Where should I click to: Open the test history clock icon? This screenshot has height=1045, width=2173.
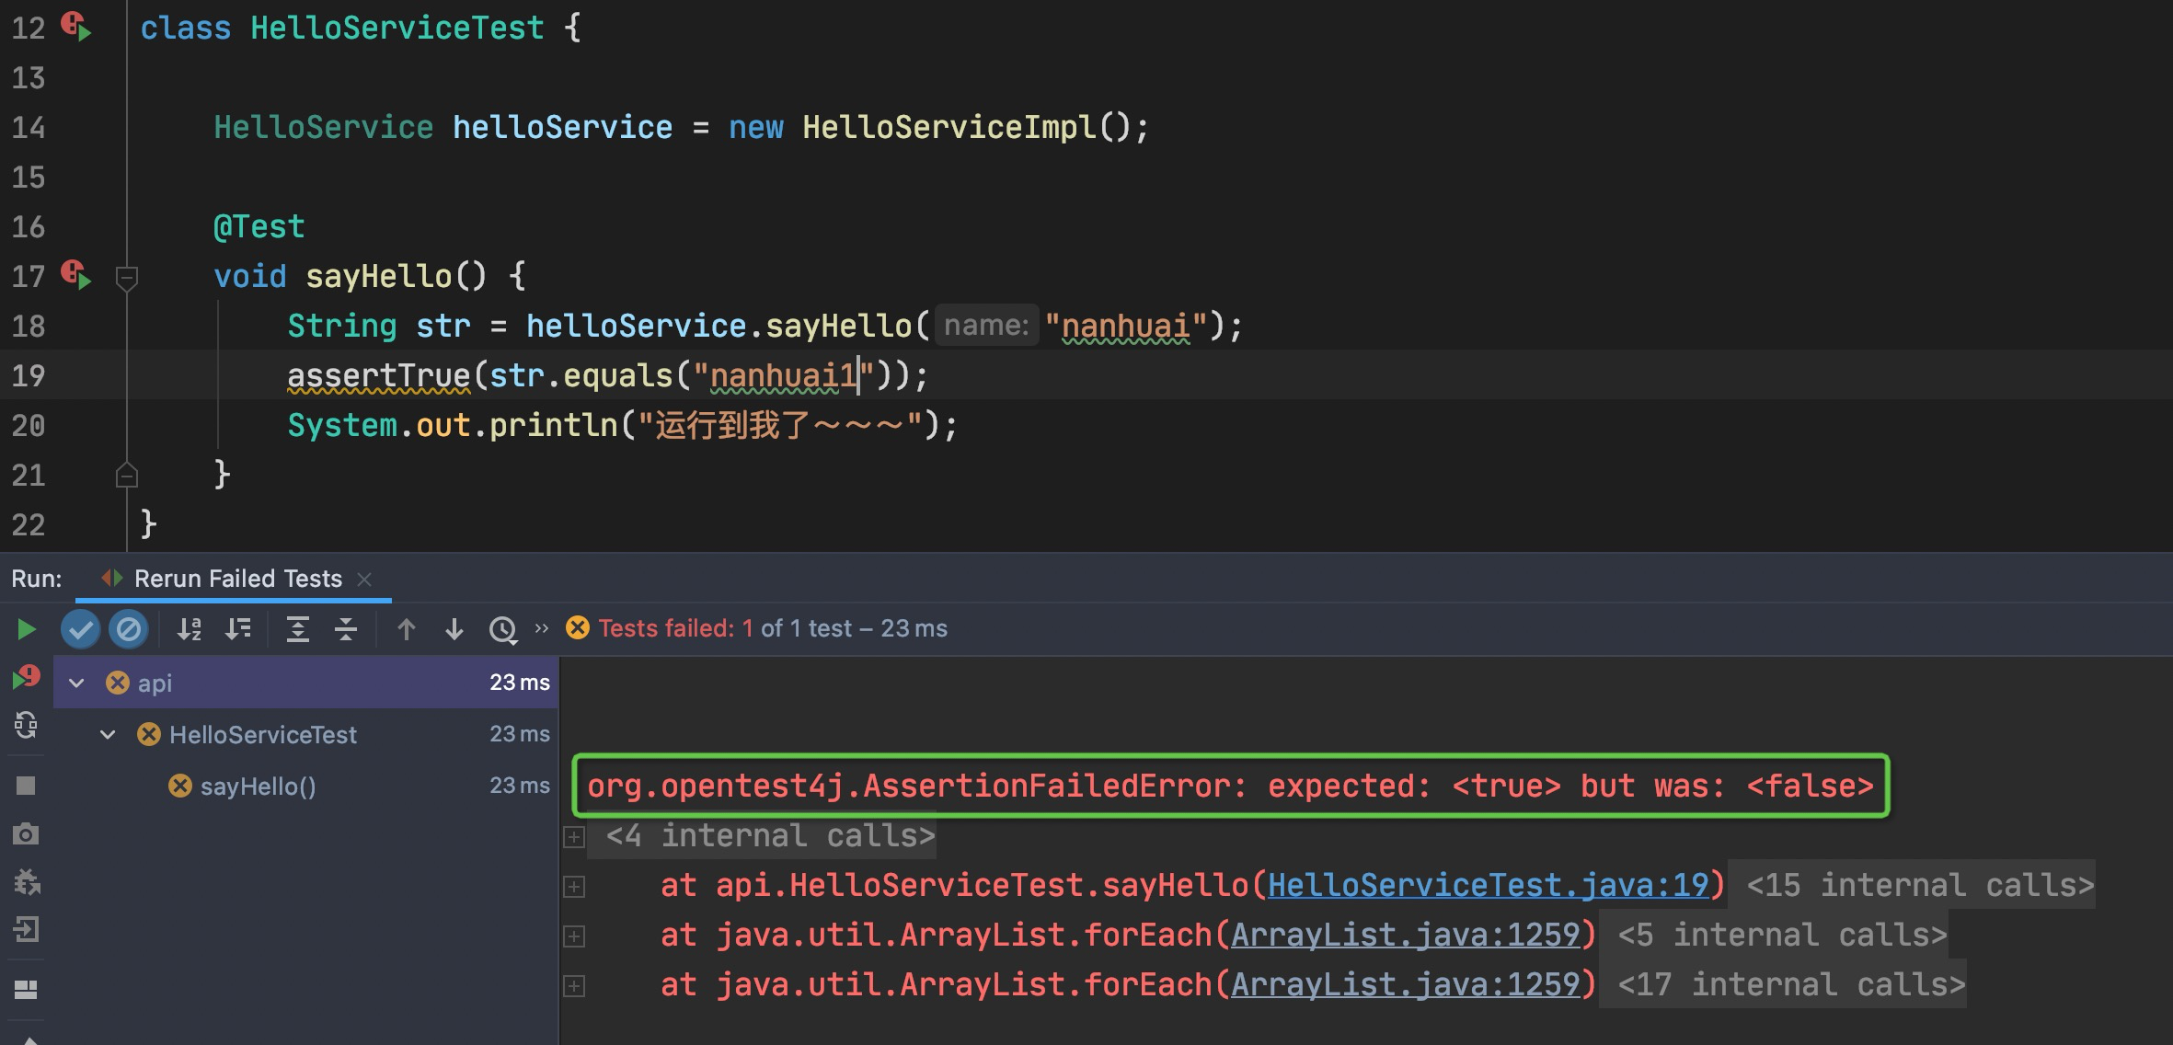click(502, 629)
